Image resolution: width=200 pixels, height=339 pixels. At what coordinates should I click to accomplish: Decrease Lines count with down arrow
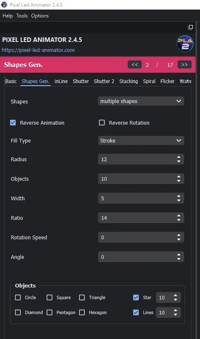coord(175,315)
